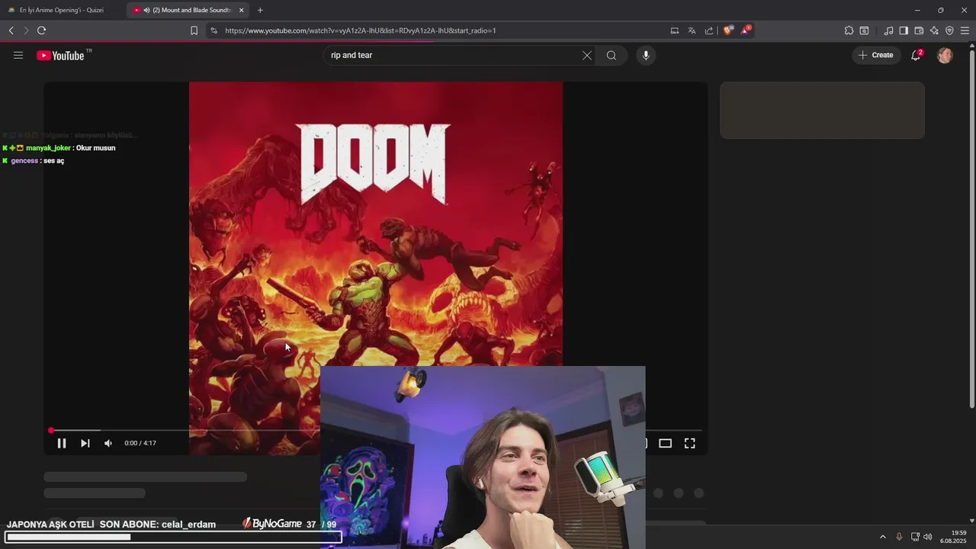Click the 0:00 / 4:17 time display

pos(140,443)
